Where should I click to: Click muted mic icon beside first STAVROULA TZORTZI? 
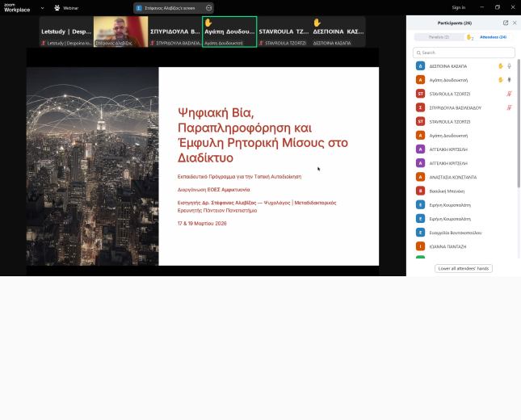pyautogui.click(x=509, y=94)
